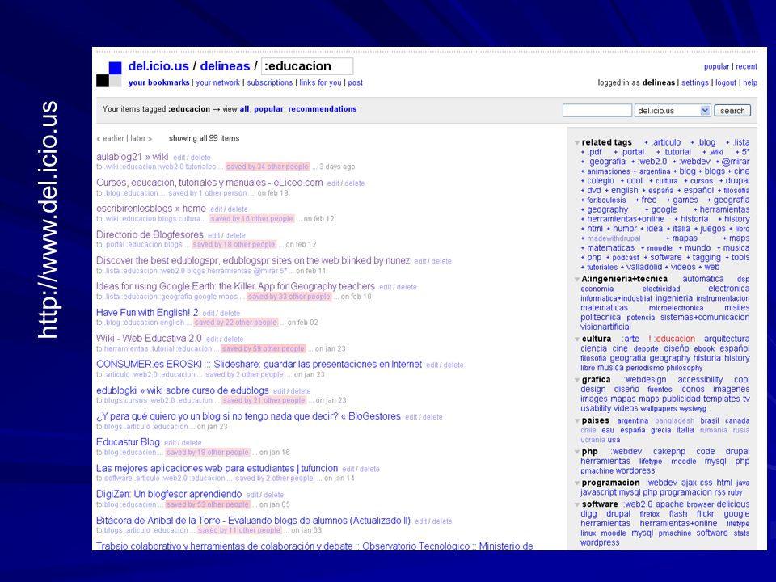Go to your bookmarks
776x582 pixels.
pyautogui.click(x=159, y=82)
